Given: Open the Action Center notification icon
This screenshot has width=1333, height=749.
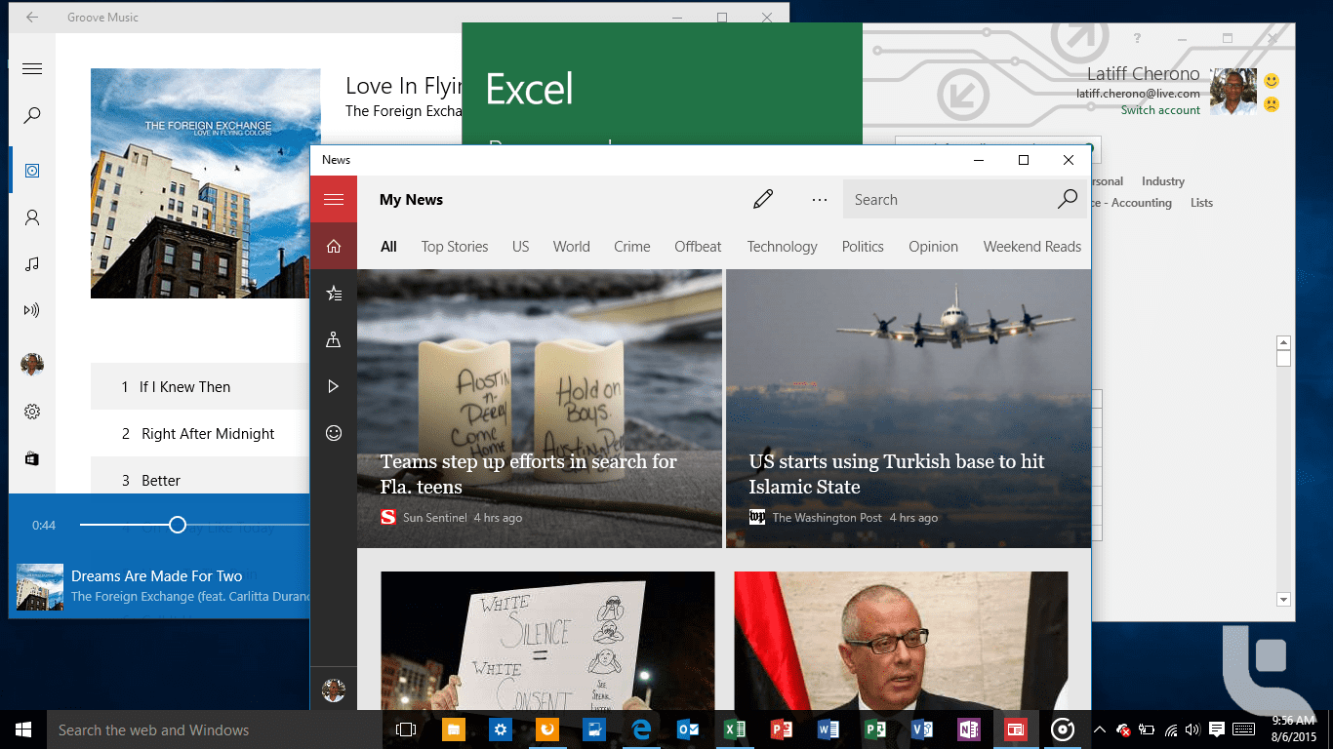Looking at the screenshot, I should (1217, 729).
